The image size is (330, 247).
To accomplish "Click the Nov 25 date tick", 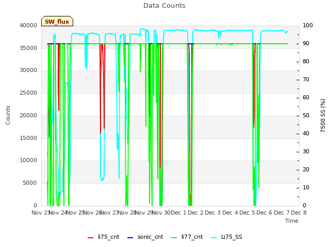I will click(x=75, y=213).
